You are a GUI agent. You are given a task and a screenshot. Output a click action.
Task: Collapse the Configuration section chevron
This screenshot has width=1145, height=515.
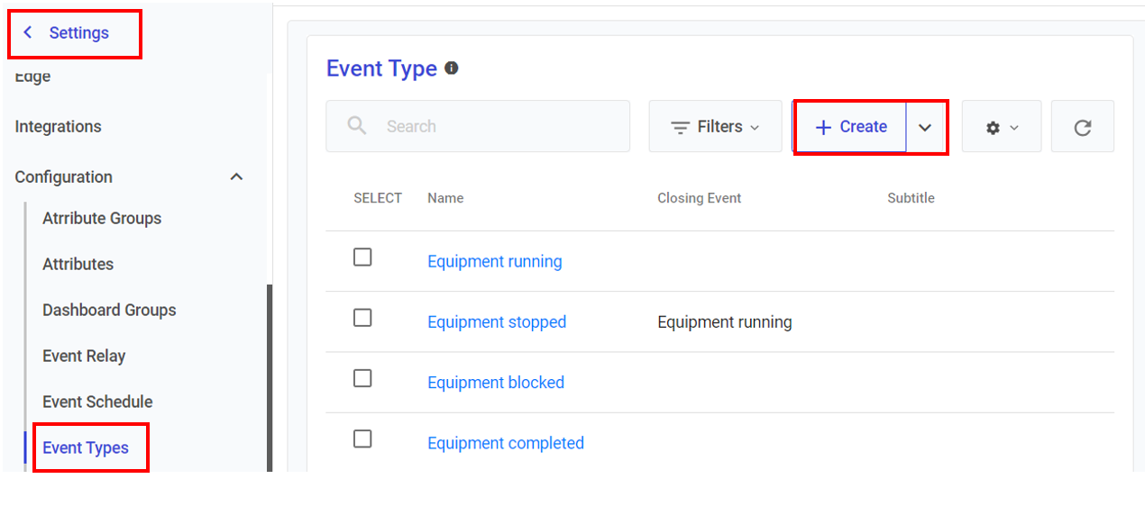(236, 177)
